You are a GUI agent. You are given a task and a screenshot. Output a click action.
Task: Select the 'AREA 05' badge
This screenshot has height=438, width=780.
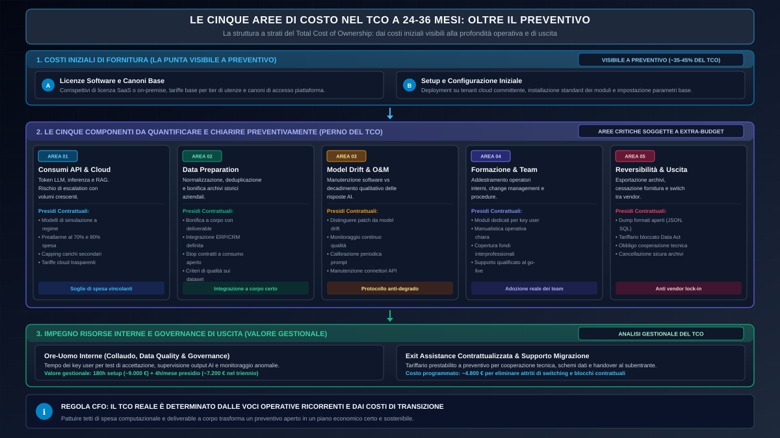(635, 156)
